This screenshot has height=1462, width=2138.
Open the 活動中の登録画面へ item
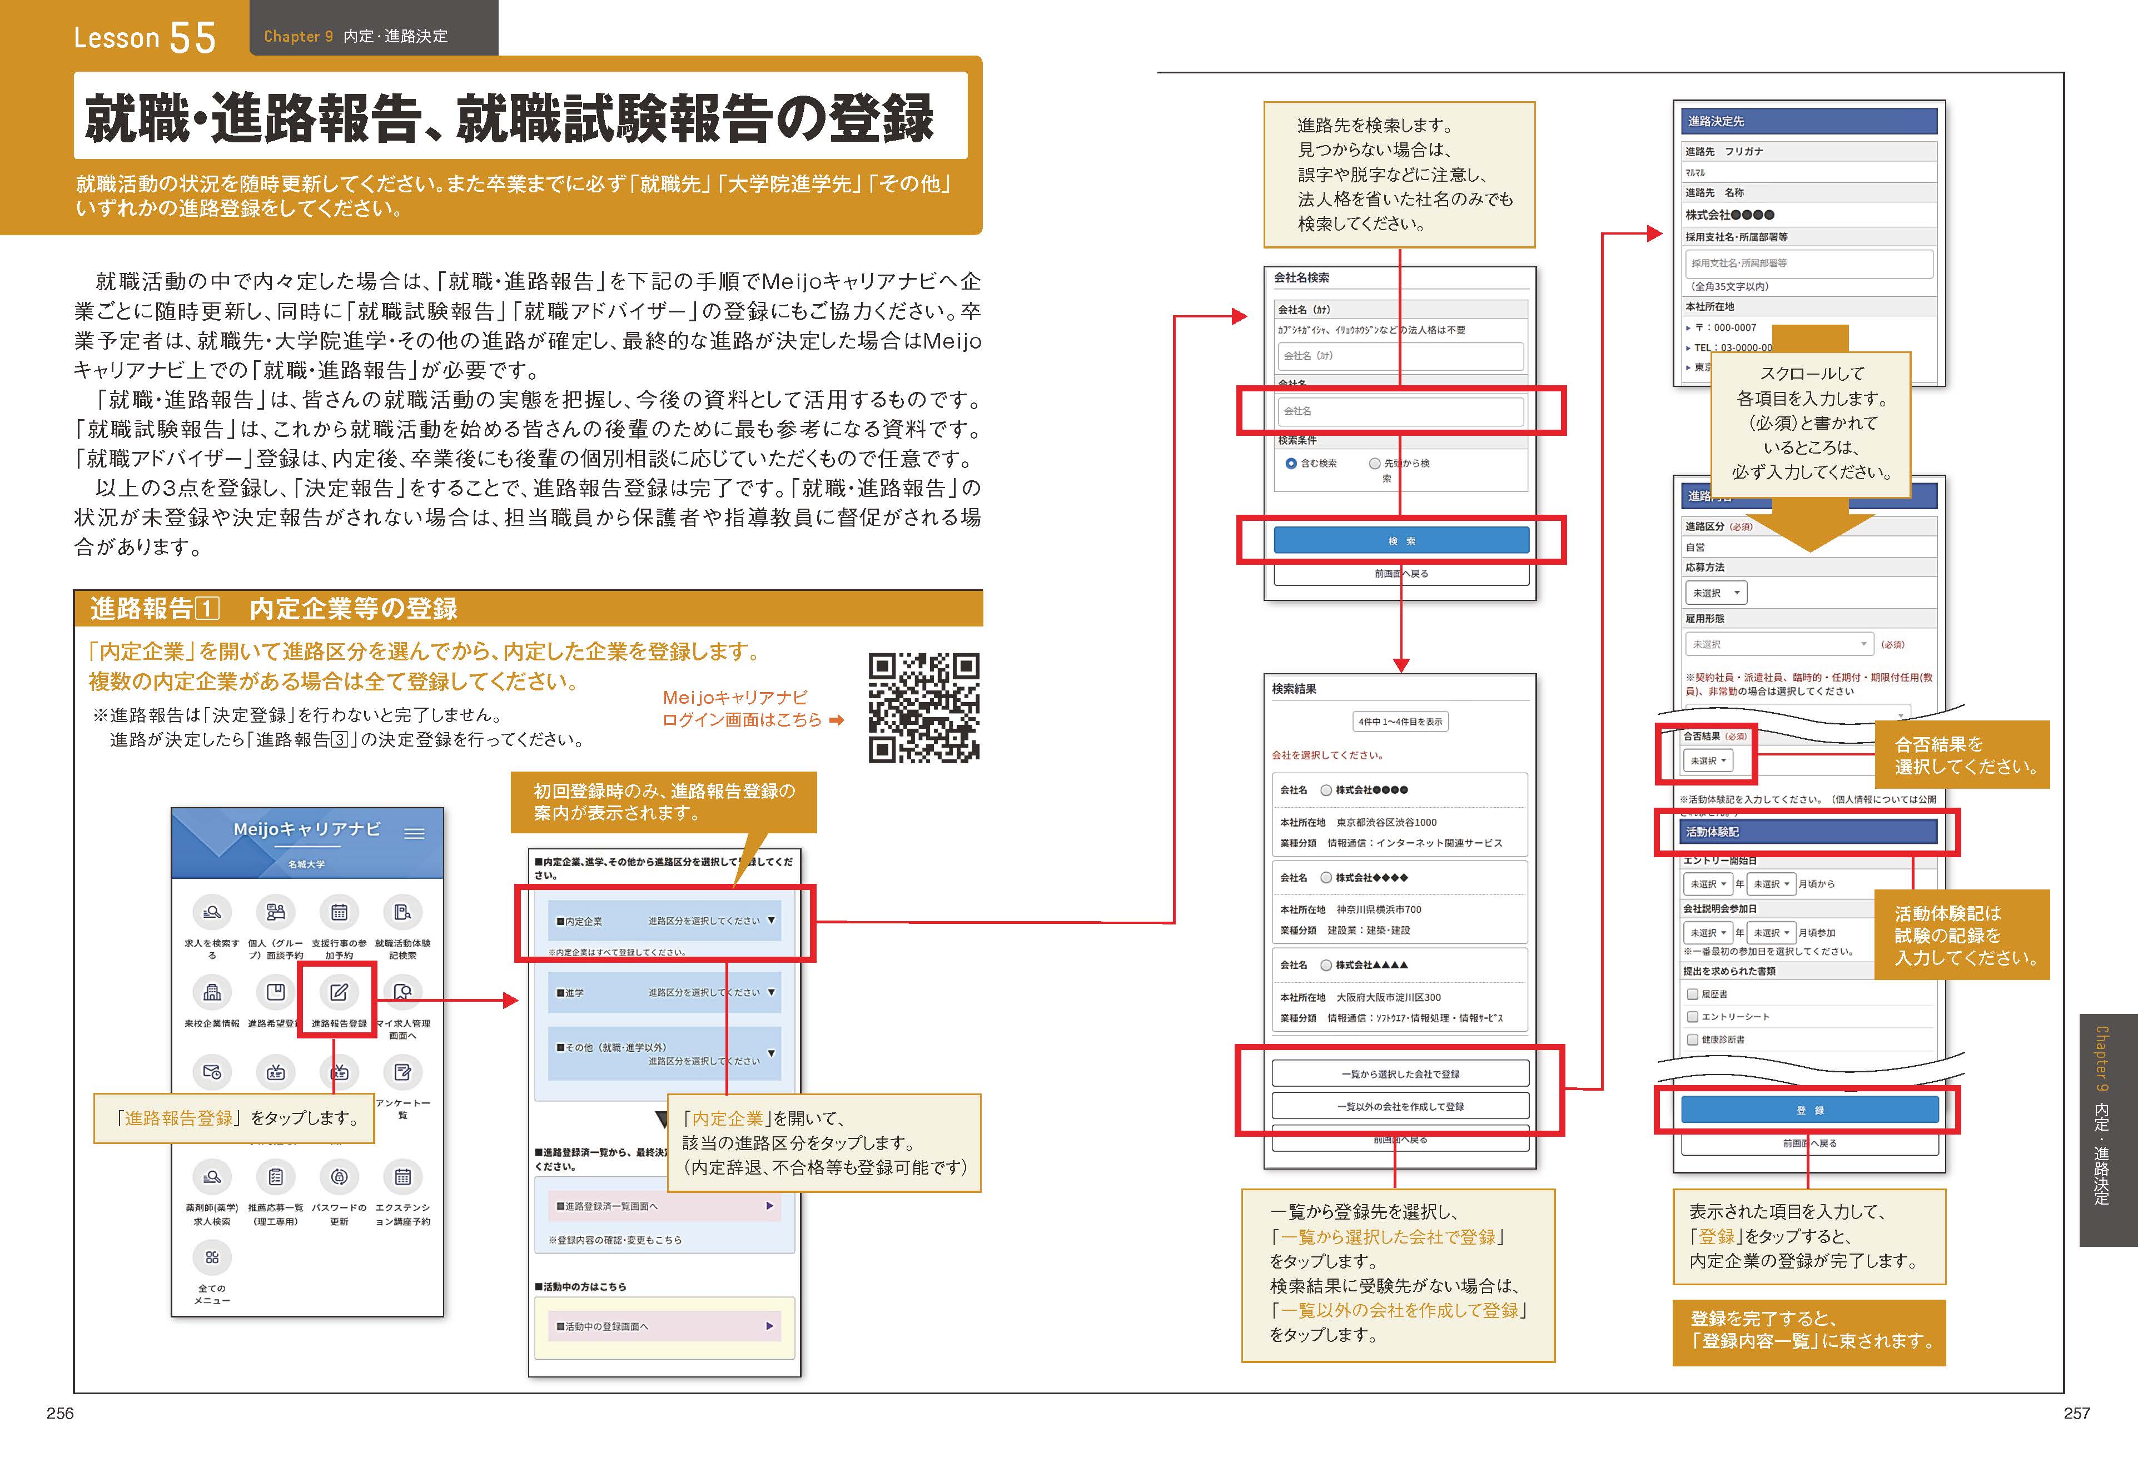[664, 1327]
